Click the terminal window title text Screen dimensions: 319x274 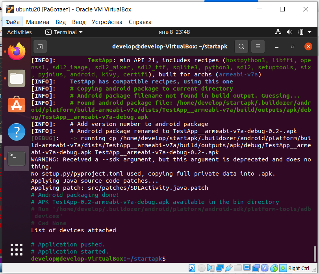[x=170, y=46]
